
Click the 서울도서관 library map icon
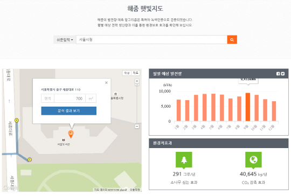tap(64, 139)
